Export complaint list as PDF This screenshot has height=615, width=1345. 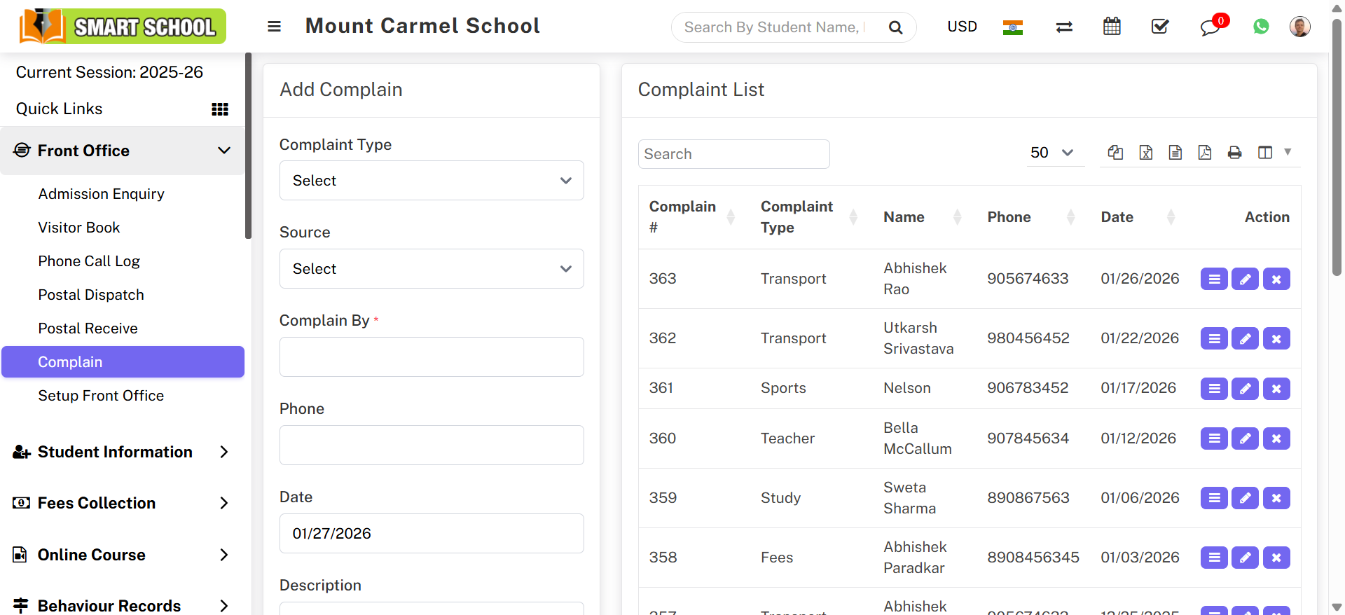(x=1205, y=153)
